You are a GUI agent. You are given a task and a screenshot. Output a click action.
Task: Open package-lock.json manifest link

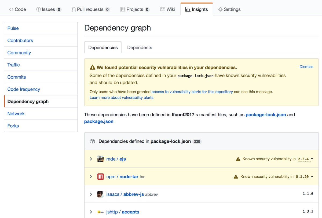pyautogui.click(x=266, y=114)
